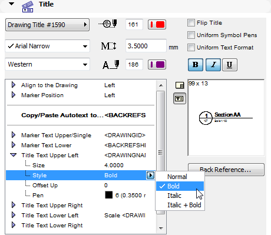
Task: Click the Back Reference... button
Action: click(x=226, y=170)
